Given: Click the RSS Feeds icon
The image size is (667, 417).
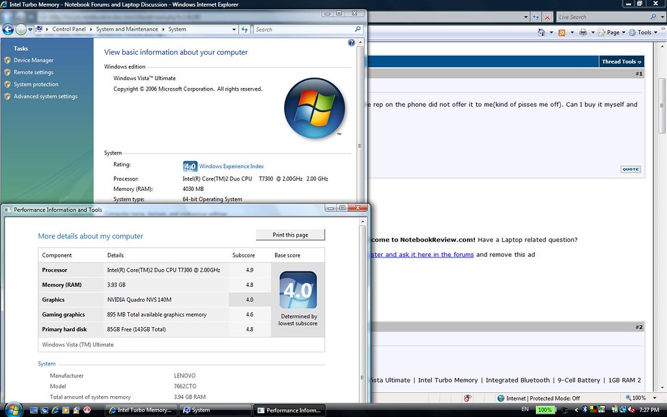Looking at the screenshot, I should point(562,33).
